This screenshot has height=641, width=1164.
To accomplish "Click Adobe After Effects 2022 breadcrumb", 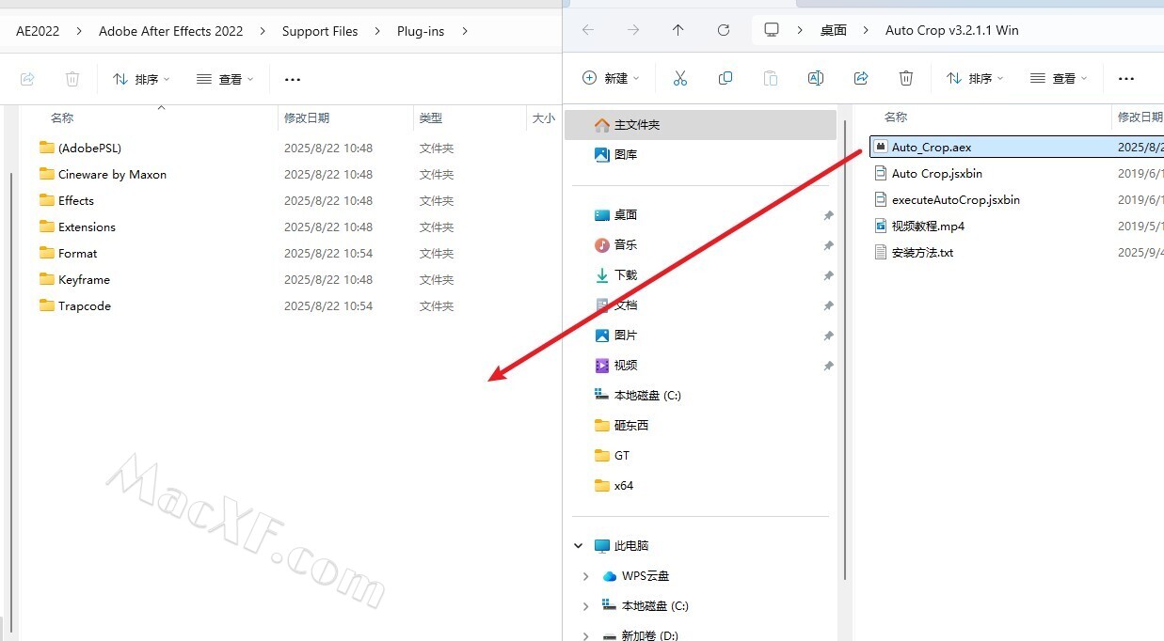I will 171,31.
